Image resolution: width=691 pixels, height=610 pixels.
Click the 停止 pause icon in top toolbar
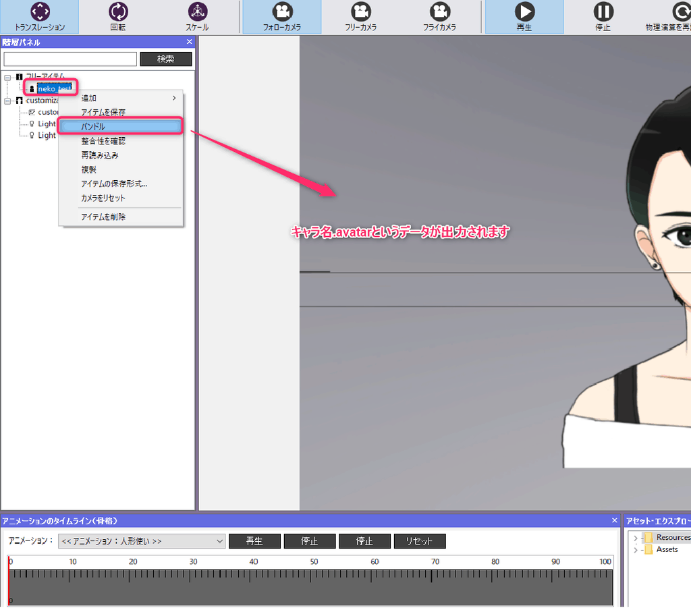[x=603, y=17]
